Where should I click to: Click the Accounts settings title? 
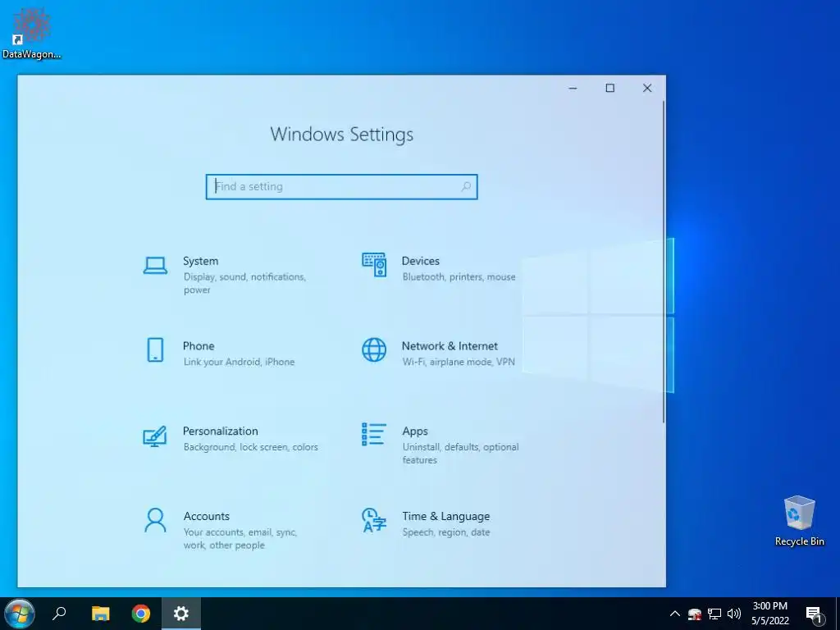(206, 517)
